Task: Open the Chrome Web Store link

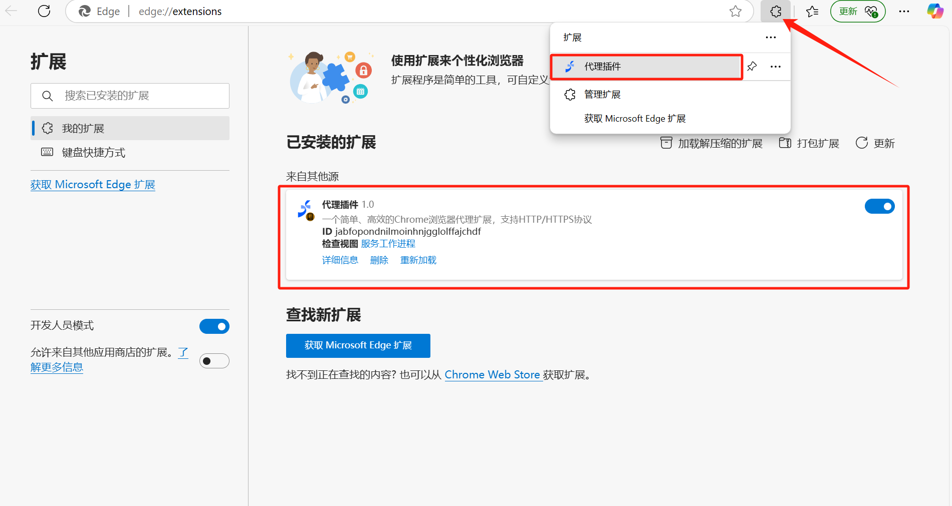Action: pos(492,375)
